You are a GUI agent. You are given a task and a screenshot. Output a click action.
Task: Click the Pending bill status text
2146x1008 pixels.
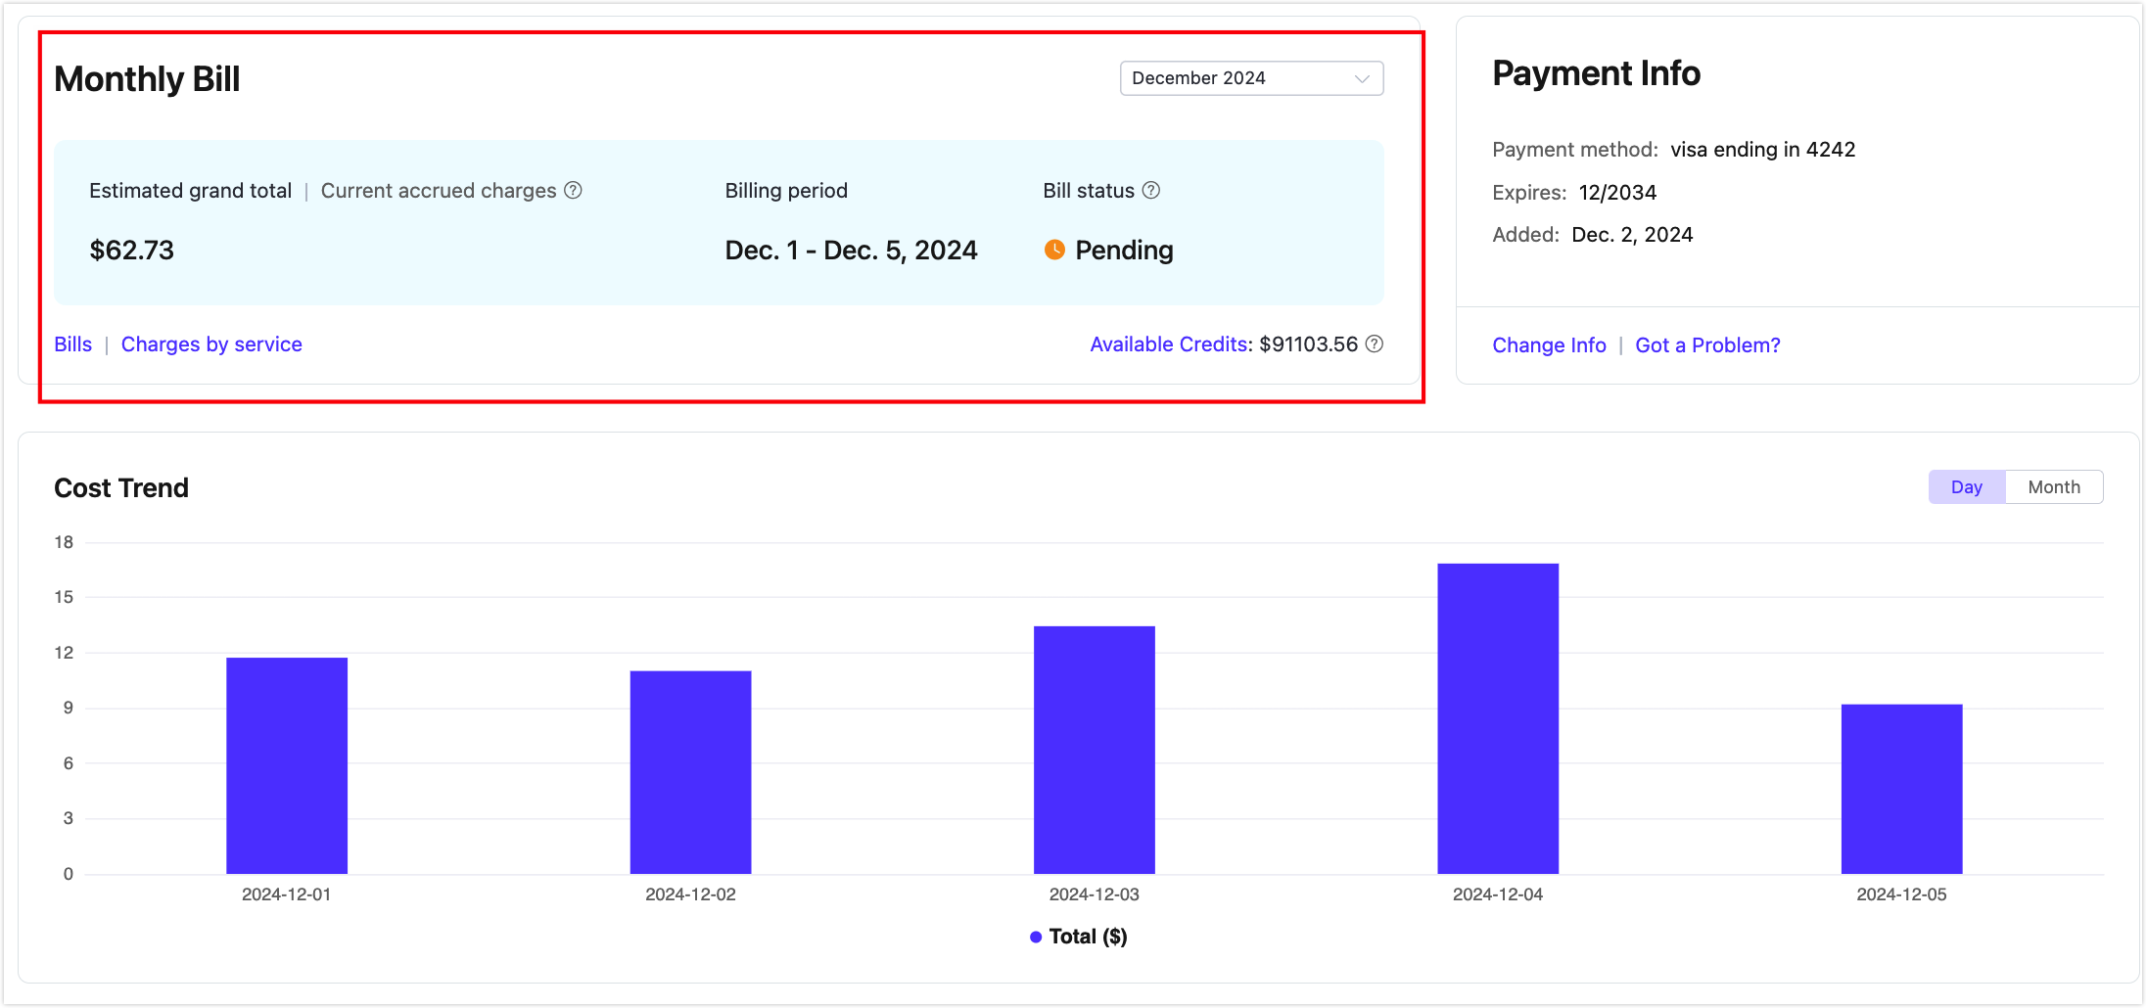point(1124,251)
